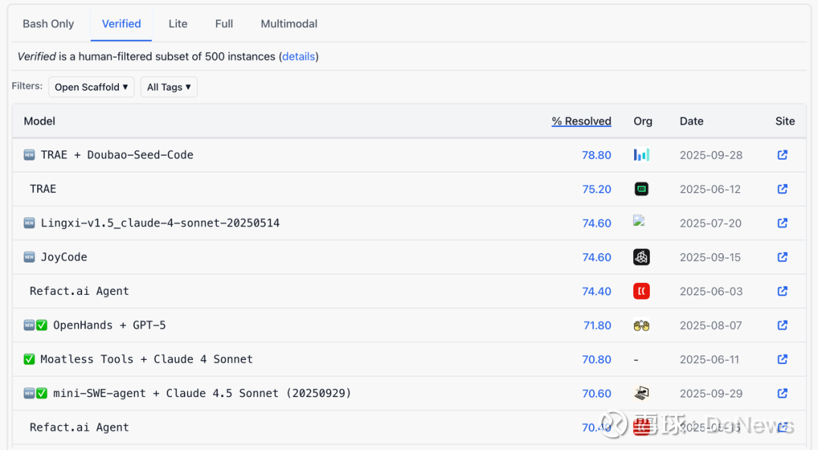Switch to the Multimodal tab

pos(289,24)
